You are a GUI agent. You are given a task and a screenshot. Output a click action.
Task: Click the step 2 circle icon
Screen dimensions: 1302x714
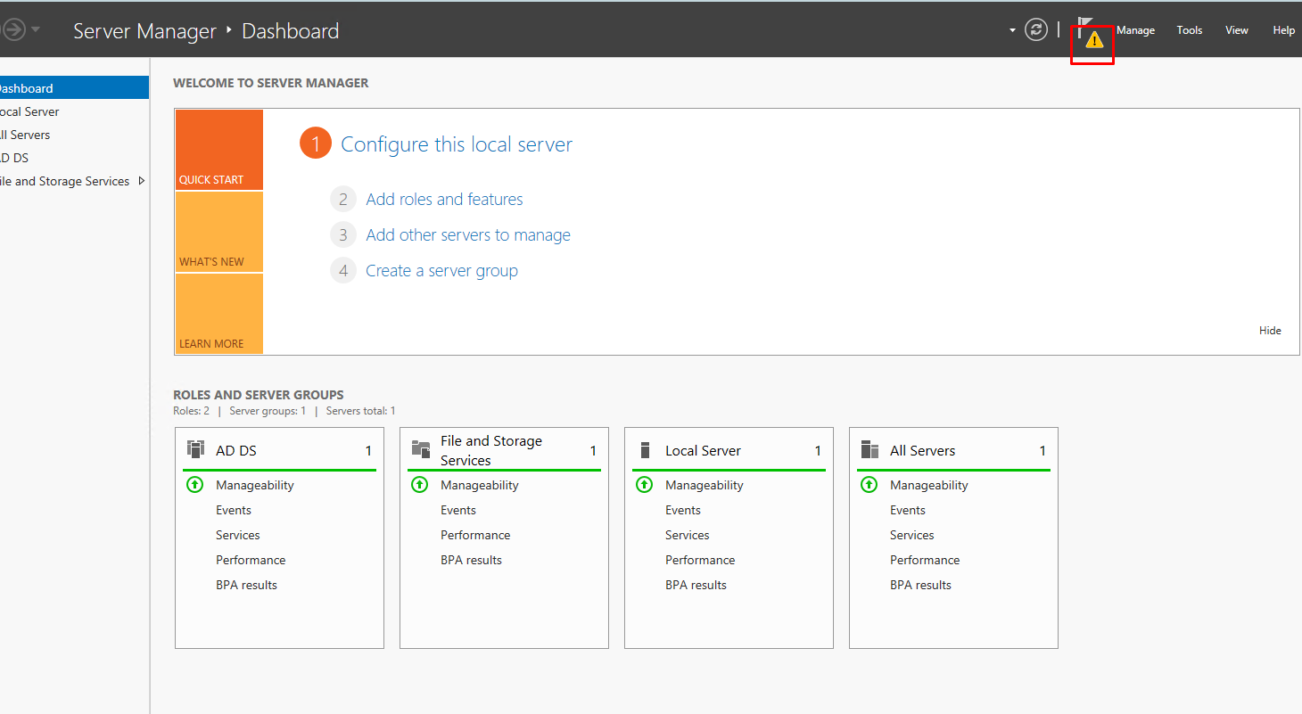coord(342,199)
